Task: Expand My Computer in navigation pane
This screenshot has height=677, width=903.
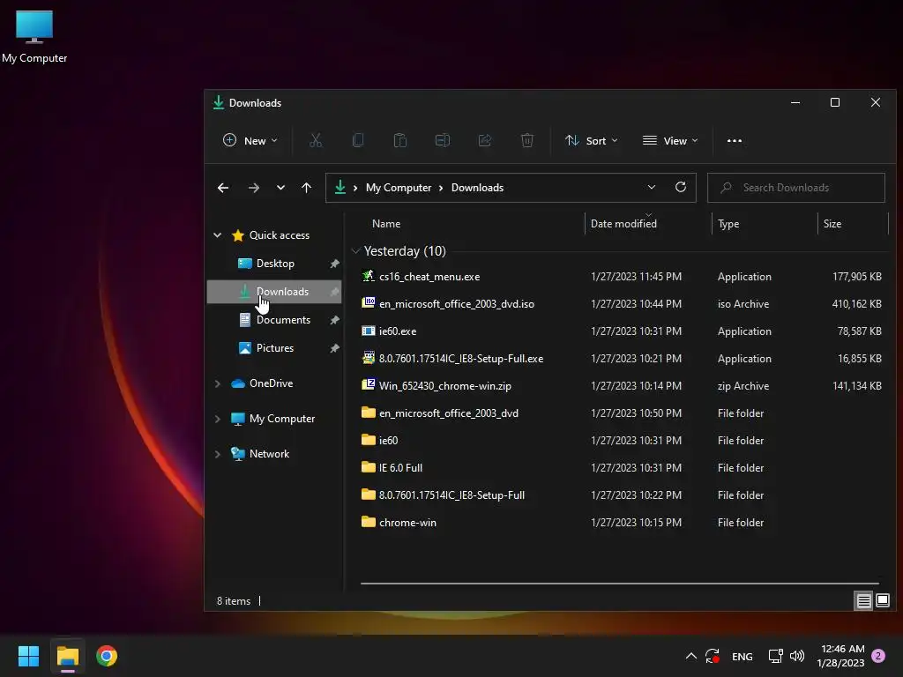Action: click(x=218, y=419)
